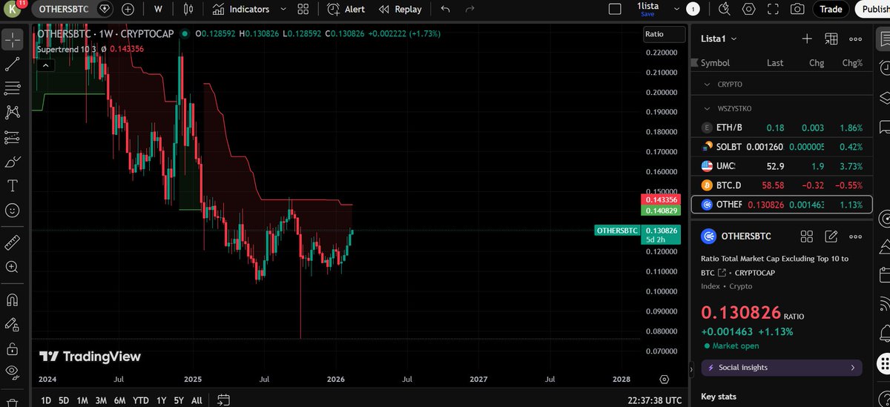Open the W weekly interval selector
The height and width of the screenshot is (407, 890).
tap(158, 9)
